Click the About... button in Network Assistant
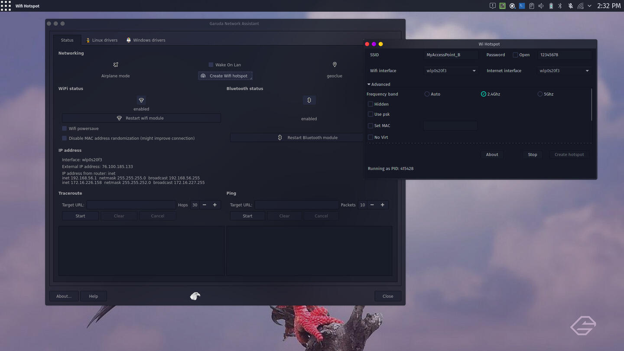 coord(64,296)
